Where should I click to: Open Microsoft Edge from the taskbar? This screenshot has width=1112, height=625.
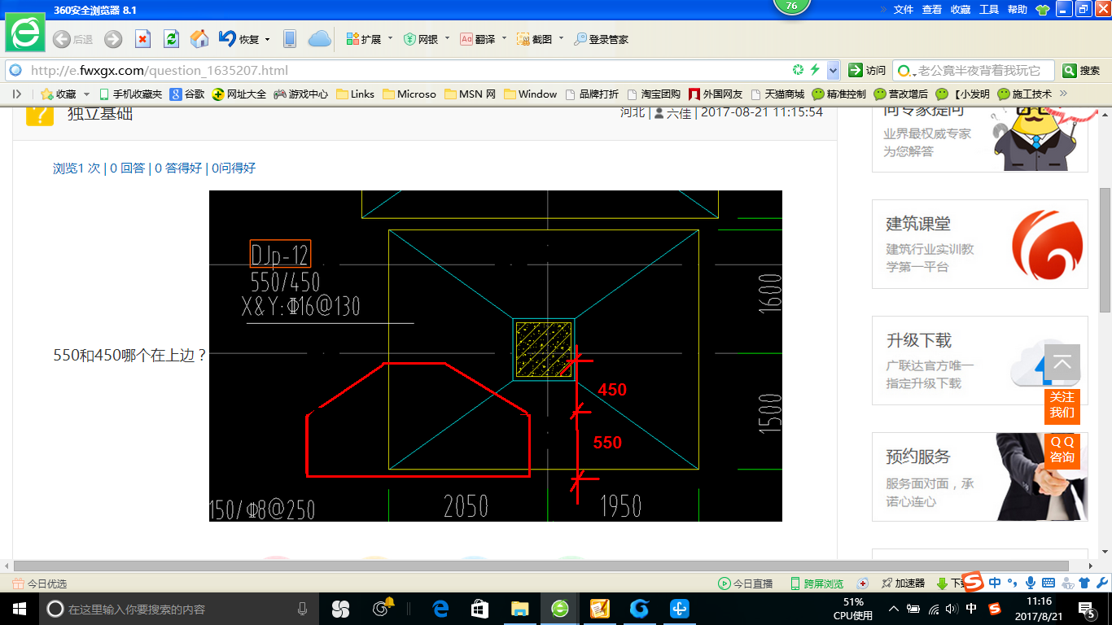440,609
